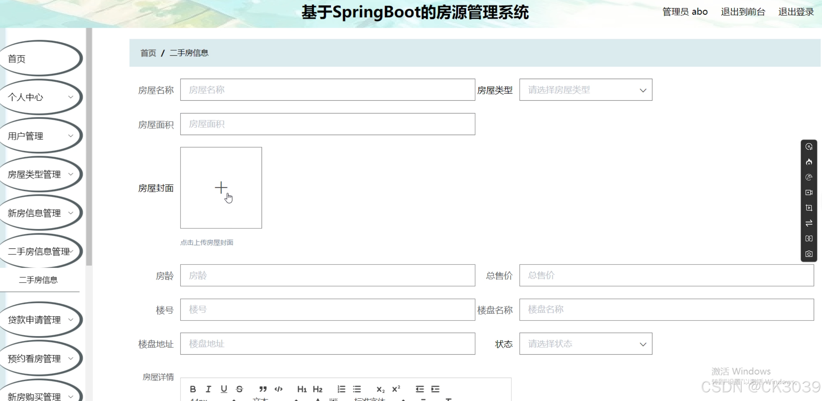Screen dimensions: 822x401
Task: Open the 状态 dropdown
Action: [x=585, y=344]
